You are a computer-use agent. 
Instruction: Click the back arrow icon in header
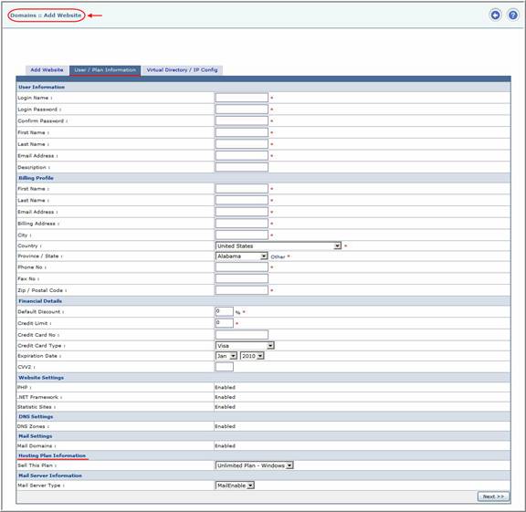495,16
